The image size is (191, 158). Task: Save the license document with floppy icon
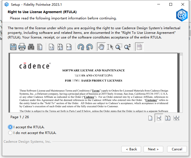coord(13,47)
